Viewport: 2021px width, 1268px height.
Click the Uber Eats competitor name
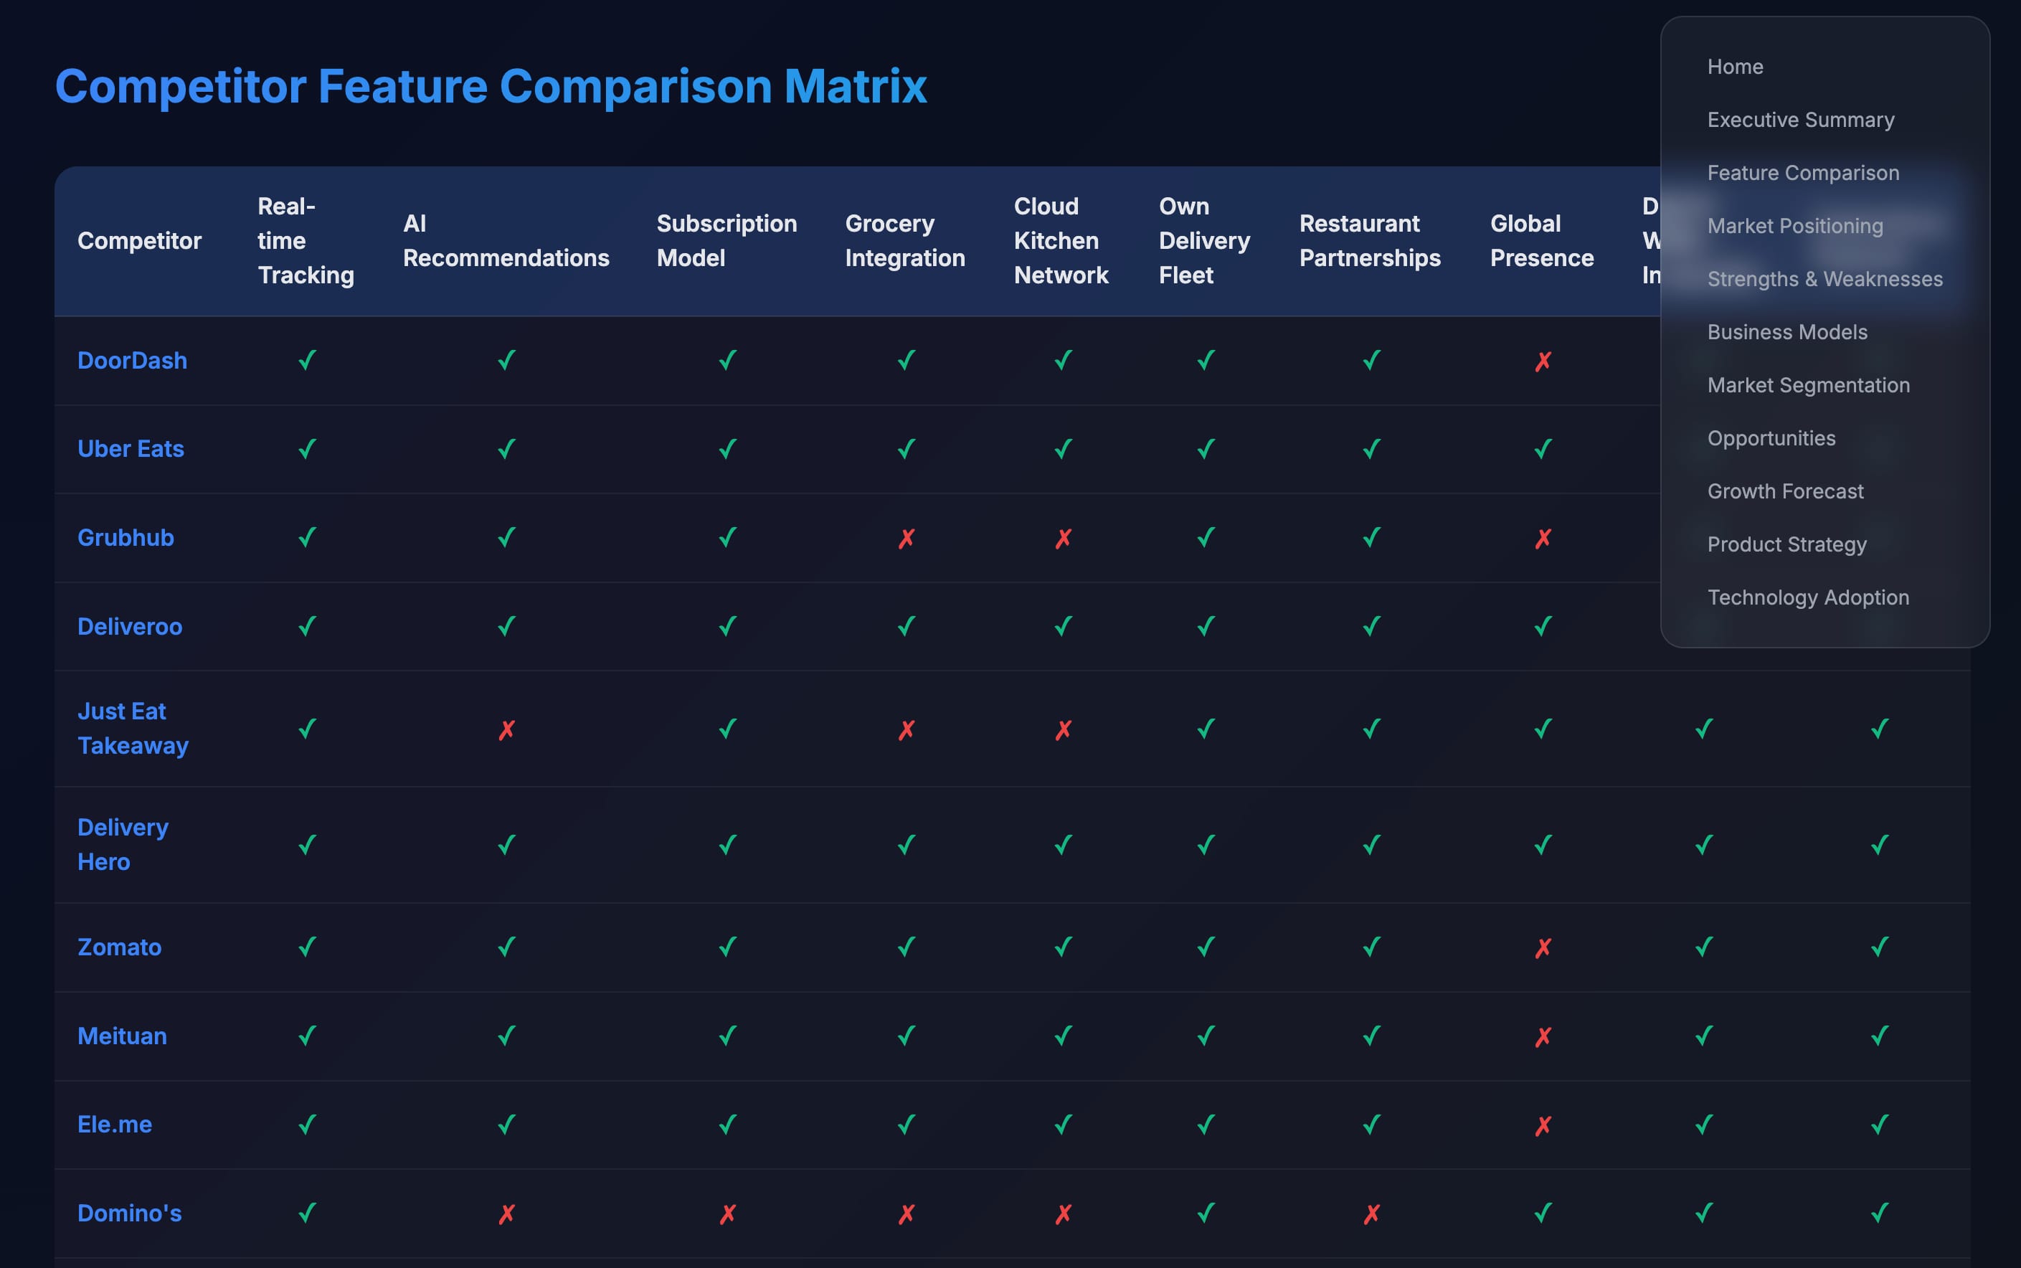131,450
